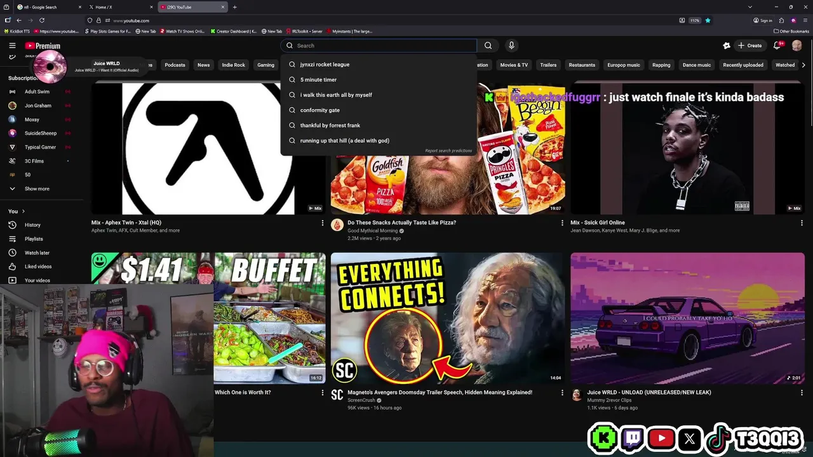Click the browser Sign in button
Image resolution: width=813 pixels, height=457 pixels.
(x=763, y=20)
